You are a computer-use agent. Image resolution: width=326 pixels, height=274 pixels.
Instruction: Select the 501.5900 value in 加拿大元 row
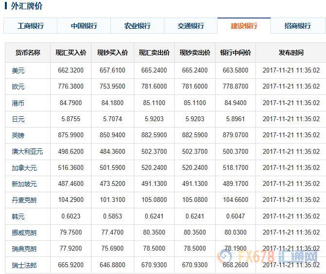[x=112, y=167]
